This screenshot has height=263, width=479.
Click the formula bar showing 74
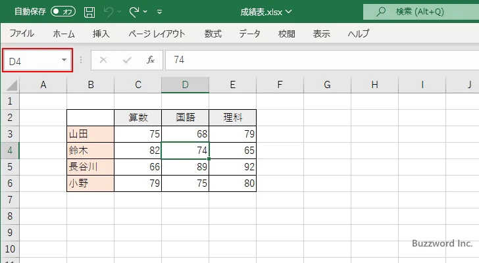pyautogui.click(x=322, y=60)
